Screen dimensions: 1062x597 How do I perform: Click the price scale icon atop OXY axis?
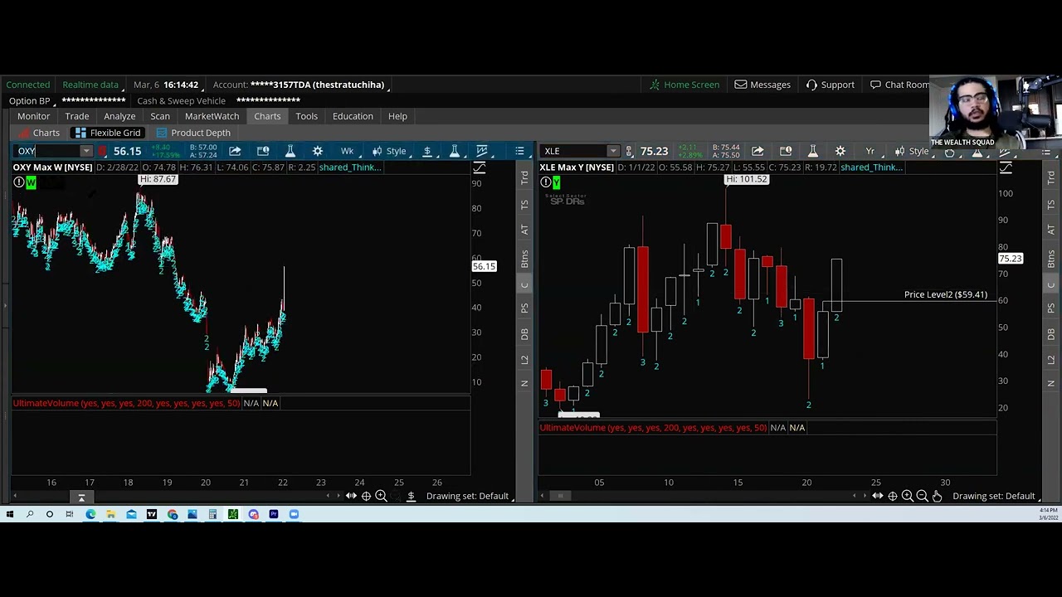point(479,168)
